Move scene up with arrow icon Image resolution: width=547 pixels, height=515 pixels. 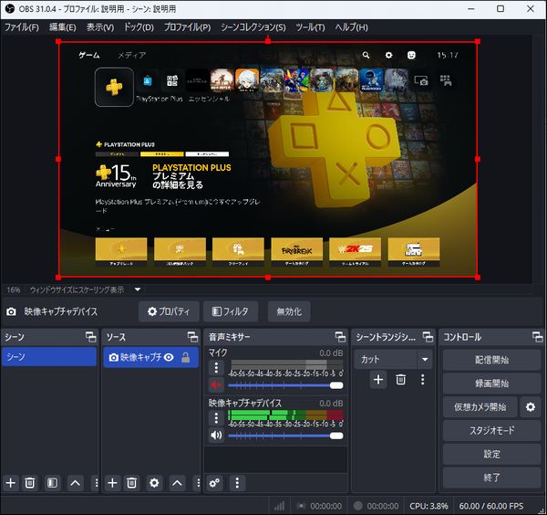click(x=76, y=483)
